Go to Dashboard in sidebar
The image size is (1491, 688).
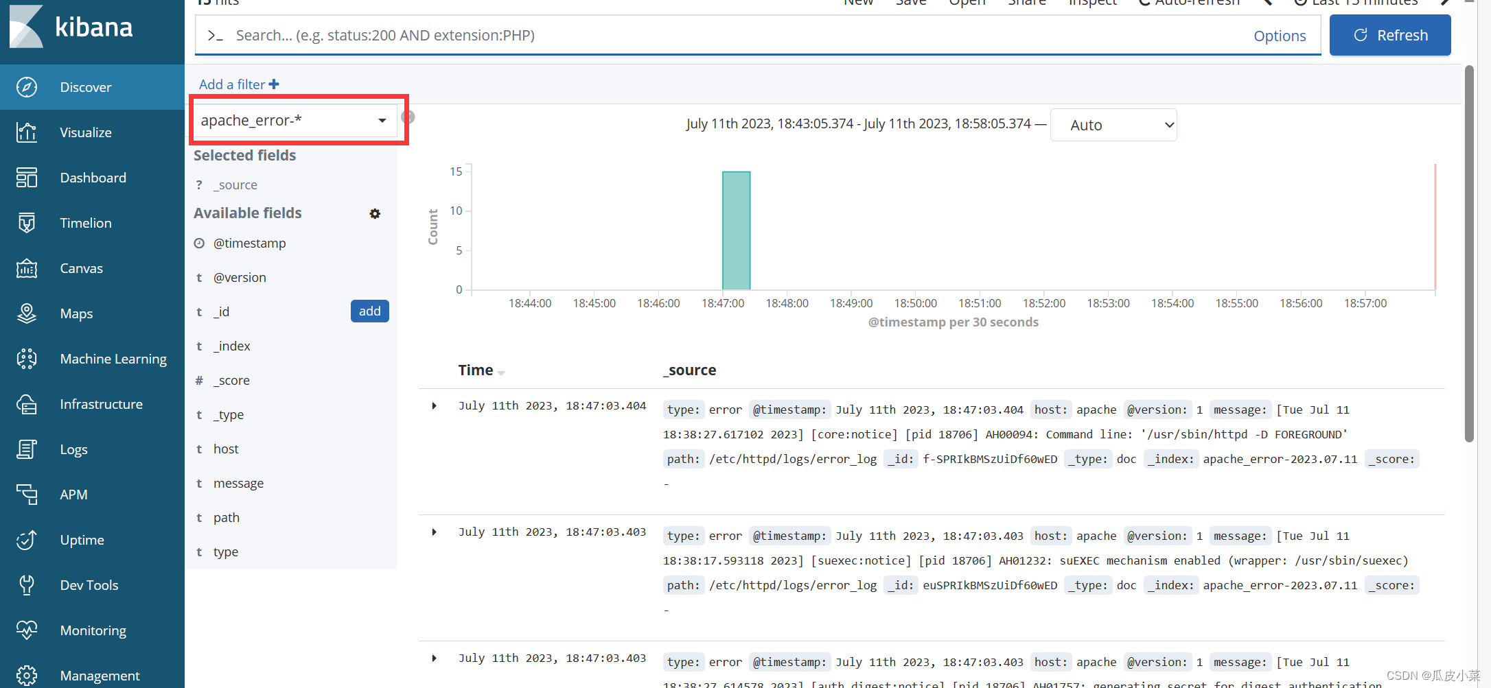tap(93, 178)
